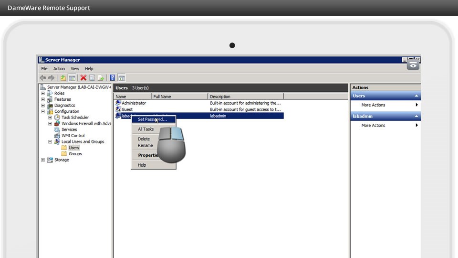Click the WMI Control node icon
Viewport: 458px width, 258px height.
[x=57, y=135]
